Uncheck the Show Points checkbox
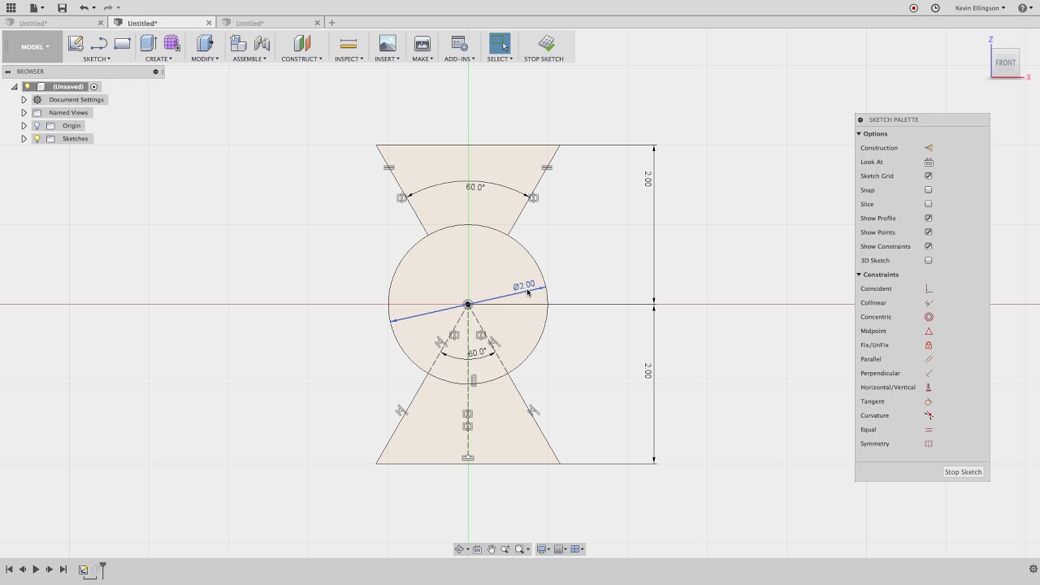The image size is (1040, 585). pos(928,232)
